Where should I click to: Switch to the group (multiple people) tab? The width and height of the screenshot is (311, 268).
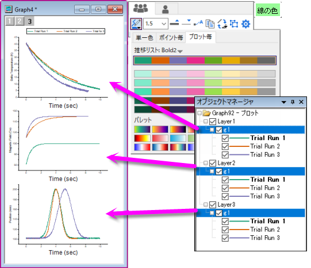click(141, 9)
